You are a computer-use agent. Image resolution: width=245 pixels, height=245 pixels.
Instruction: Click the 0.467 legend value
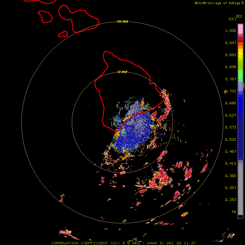(231, 152)
